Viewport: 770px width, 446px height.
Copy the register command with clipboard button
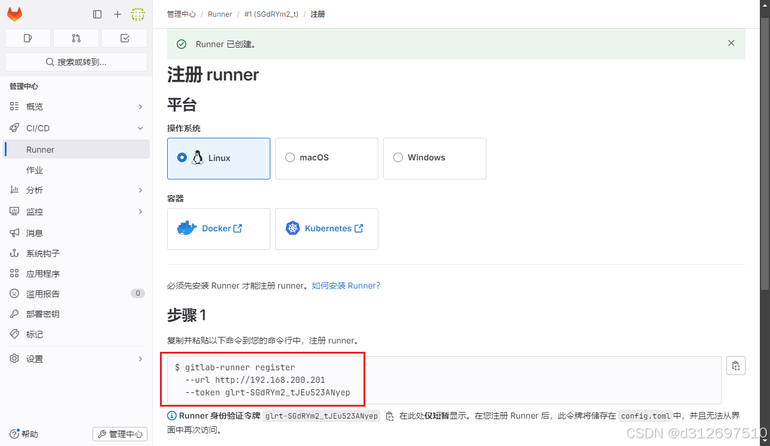click(736, 366)
